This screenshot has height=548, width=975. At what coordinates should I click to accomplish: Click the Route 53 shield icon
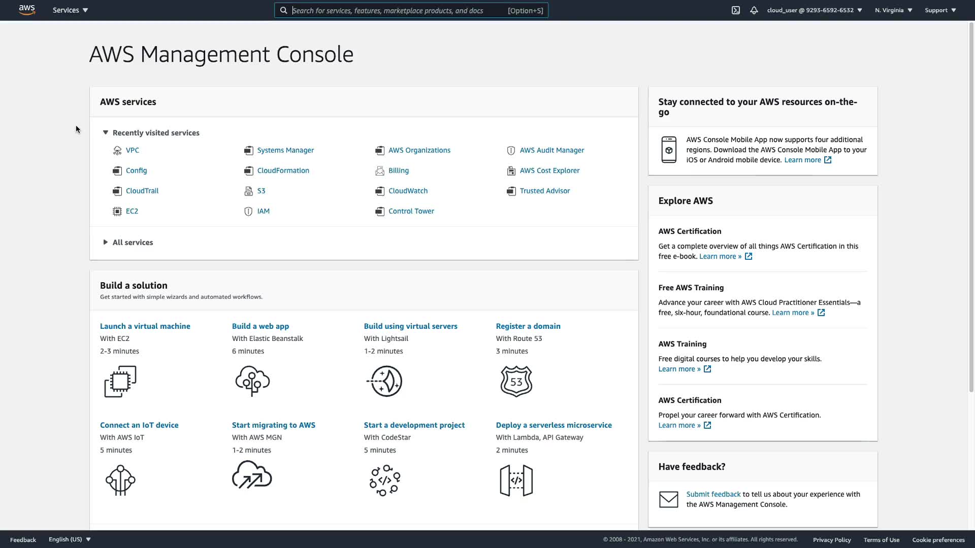tap(516, 381)
